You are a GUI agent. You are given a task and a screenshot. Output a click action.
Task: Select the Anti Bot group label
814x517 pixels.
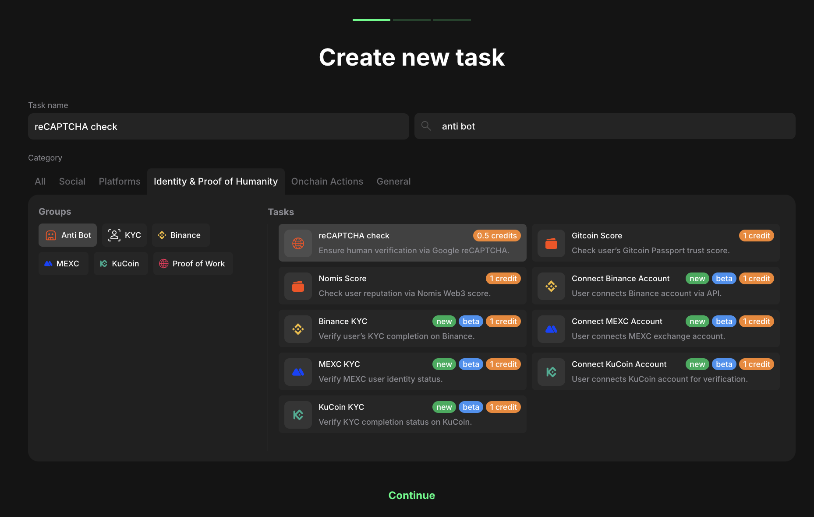coord(76,235)
